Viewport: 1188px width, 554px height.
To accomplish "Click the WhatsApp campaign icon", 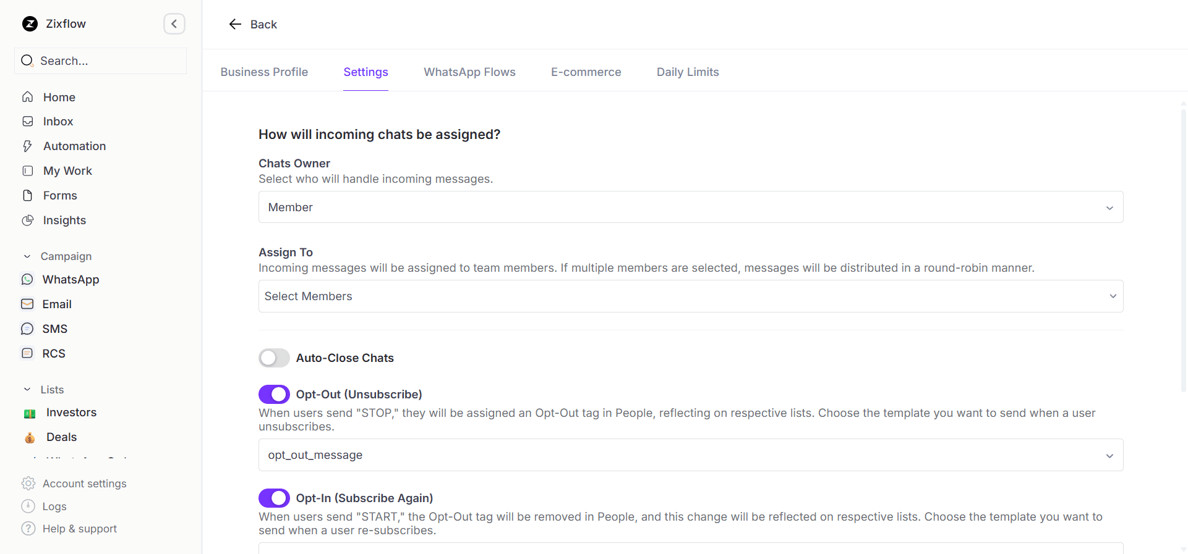I will pos(27,280).
